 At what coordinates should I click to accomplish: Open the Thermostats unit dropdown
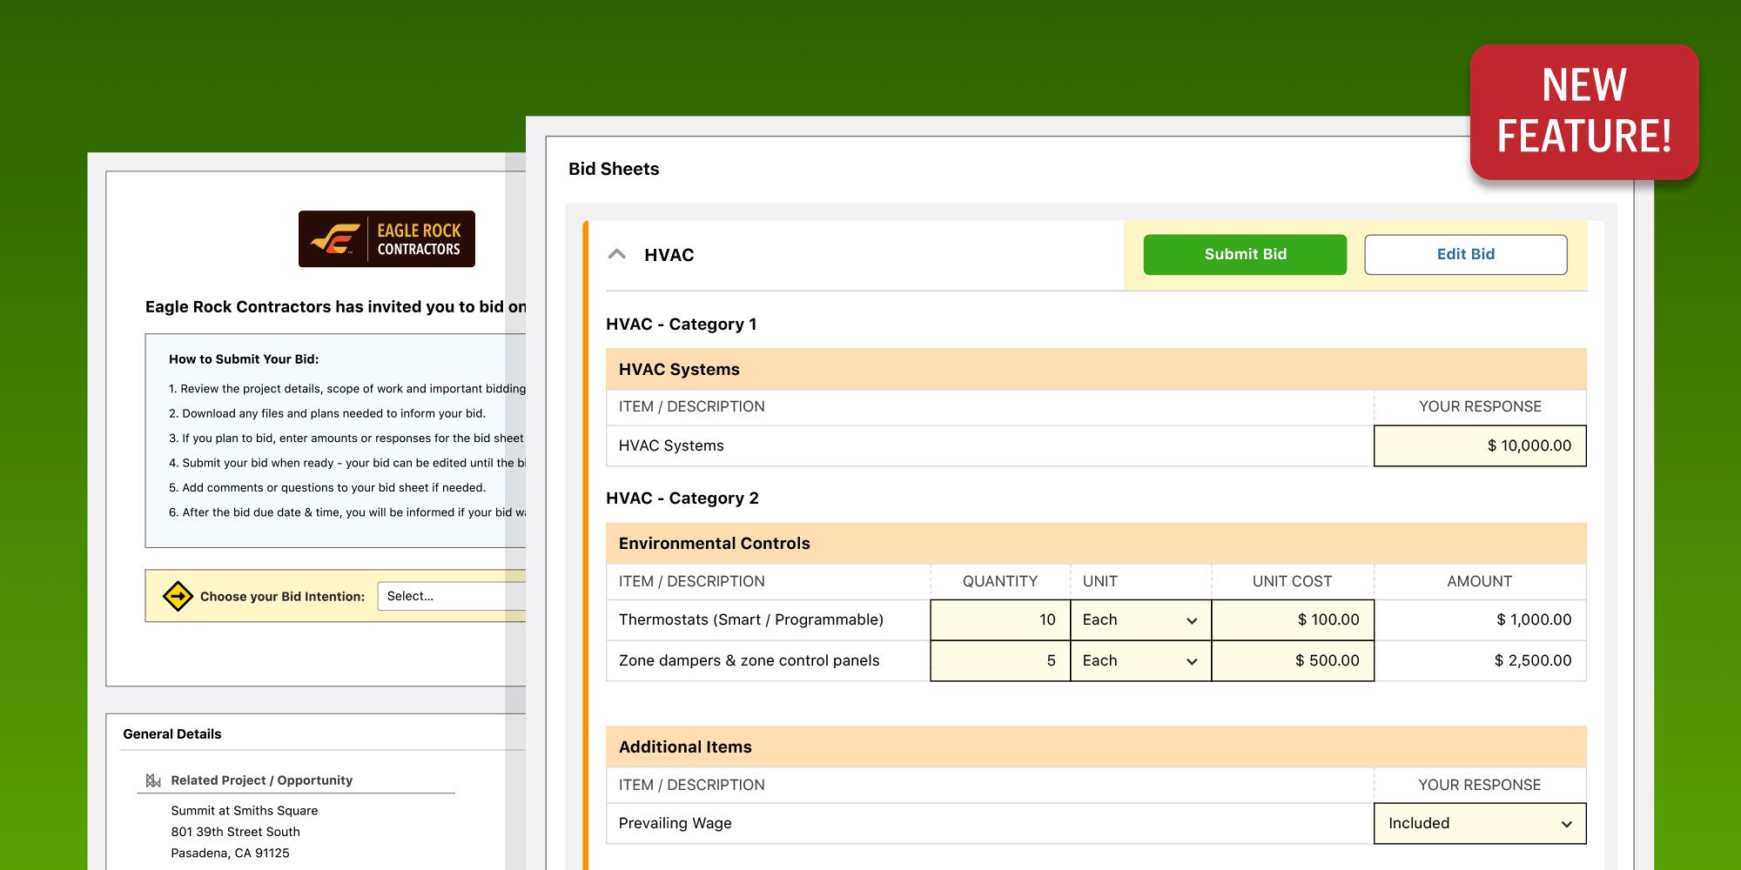coord(1139,619)
